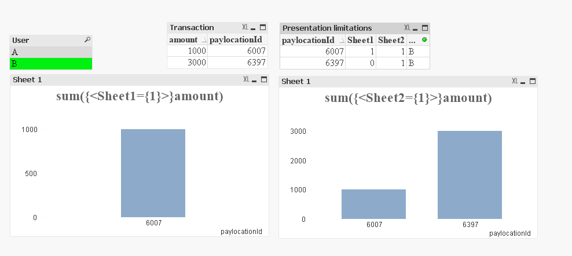The width and height of the screenshot is (572, 256).
Task: Export Transaction table to Excel via XL icon
Action: (245, 27)
